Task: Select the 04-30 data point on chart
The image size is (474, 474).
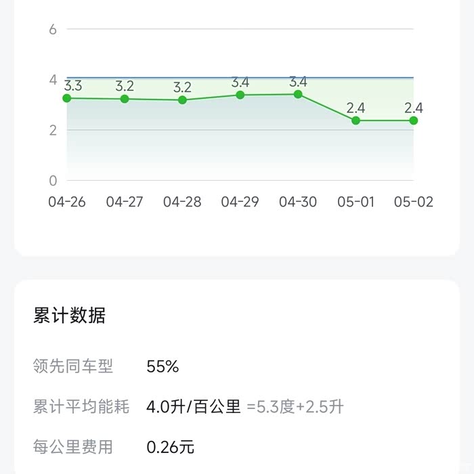Action: pos(298,94)
